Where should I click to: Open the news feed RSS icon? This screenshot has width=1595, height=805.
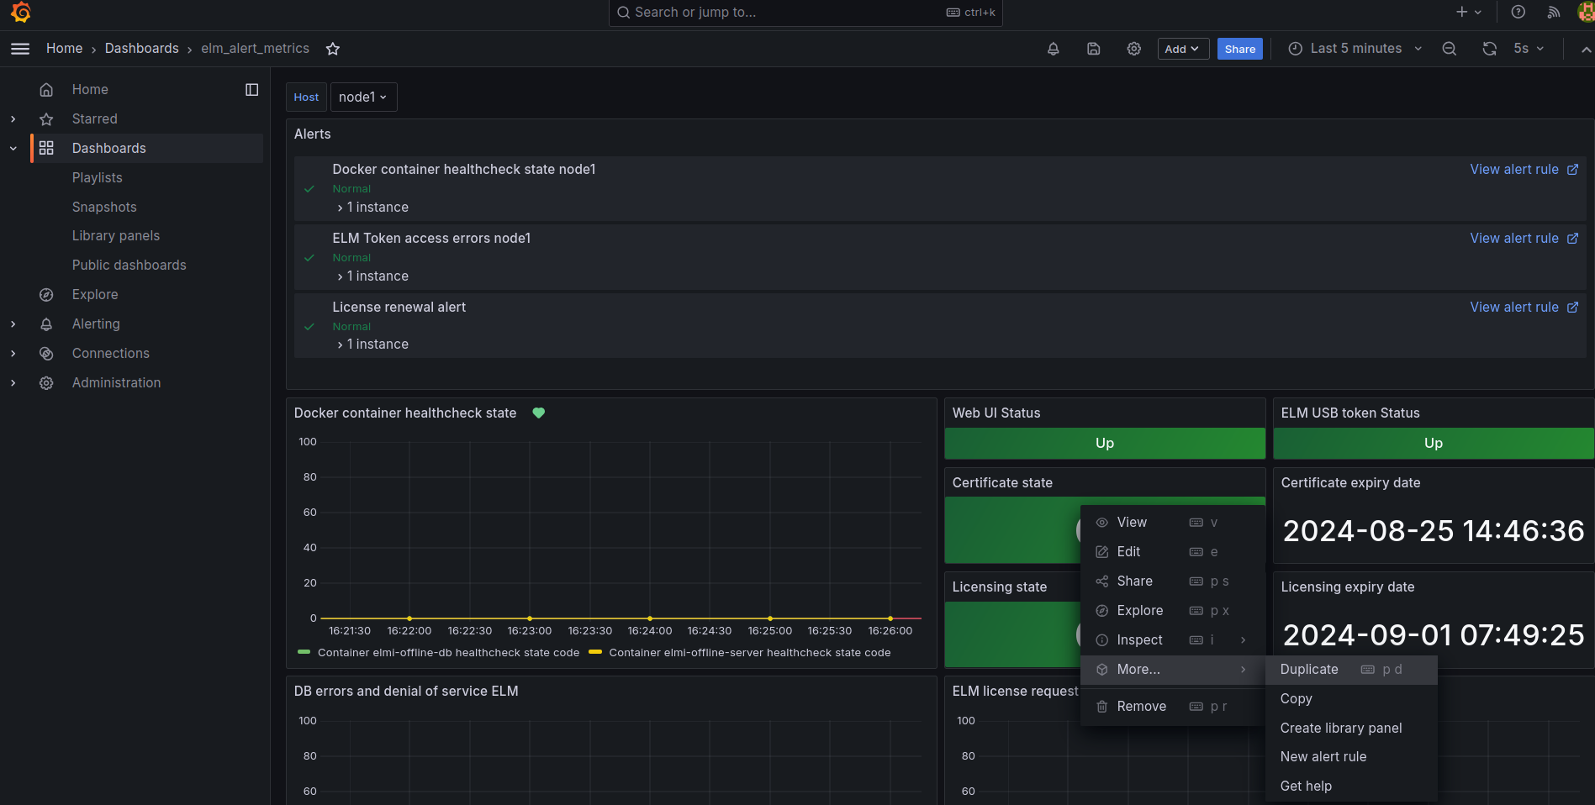pos(1553,12)
